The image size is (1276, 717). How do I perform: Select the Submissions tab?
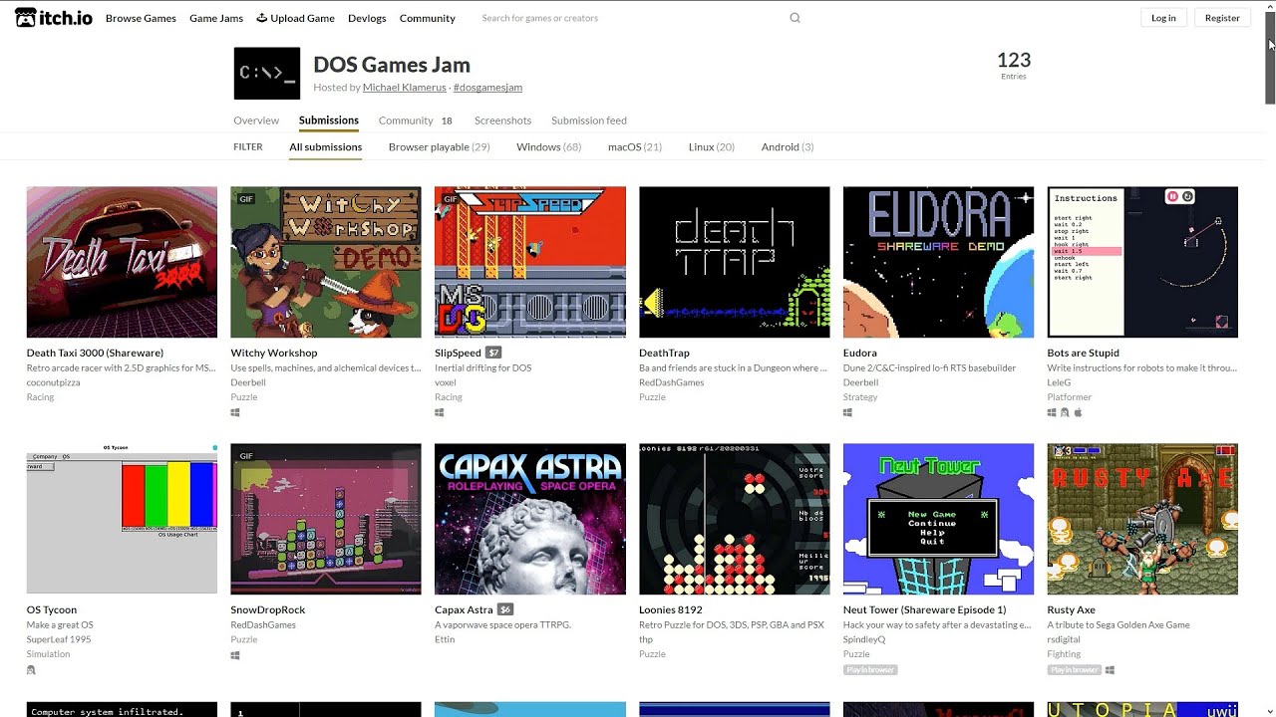click(x=329, y=120)
